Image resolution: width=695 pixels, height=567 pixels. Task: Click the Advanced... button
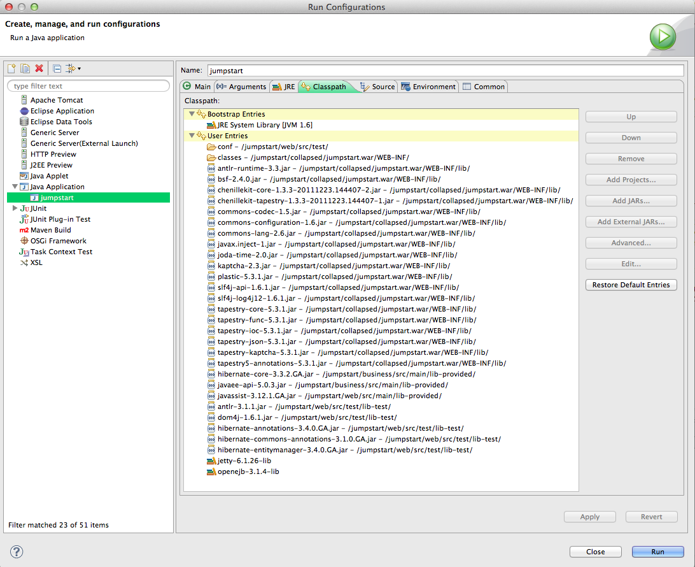pos(631,243)
